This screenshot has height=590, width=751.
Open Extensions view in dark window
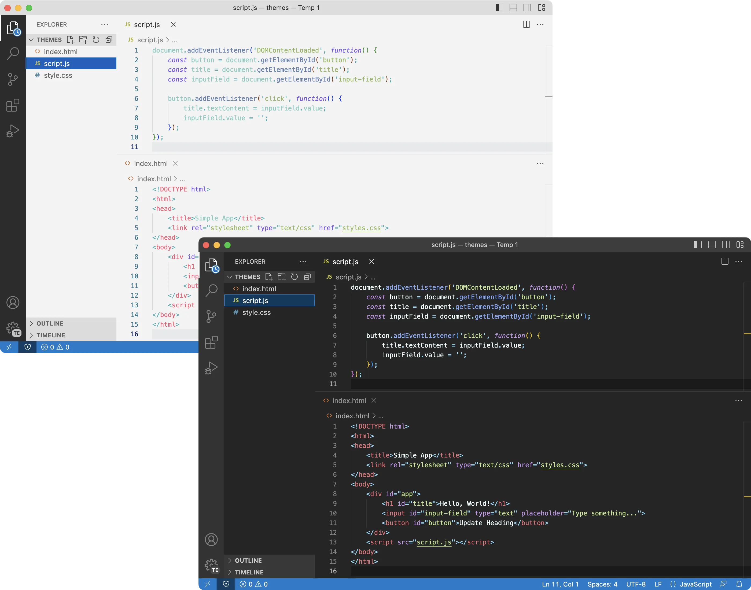211,342
